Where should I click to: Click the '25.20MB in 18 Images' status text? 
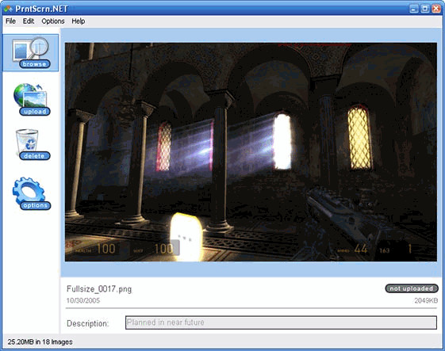point(40,342)
